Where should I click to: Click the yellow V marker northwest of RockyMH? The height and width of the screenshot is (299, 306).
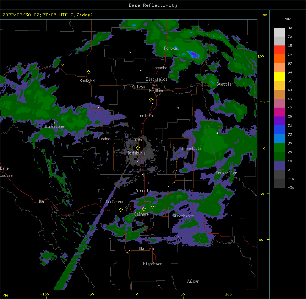62,65
